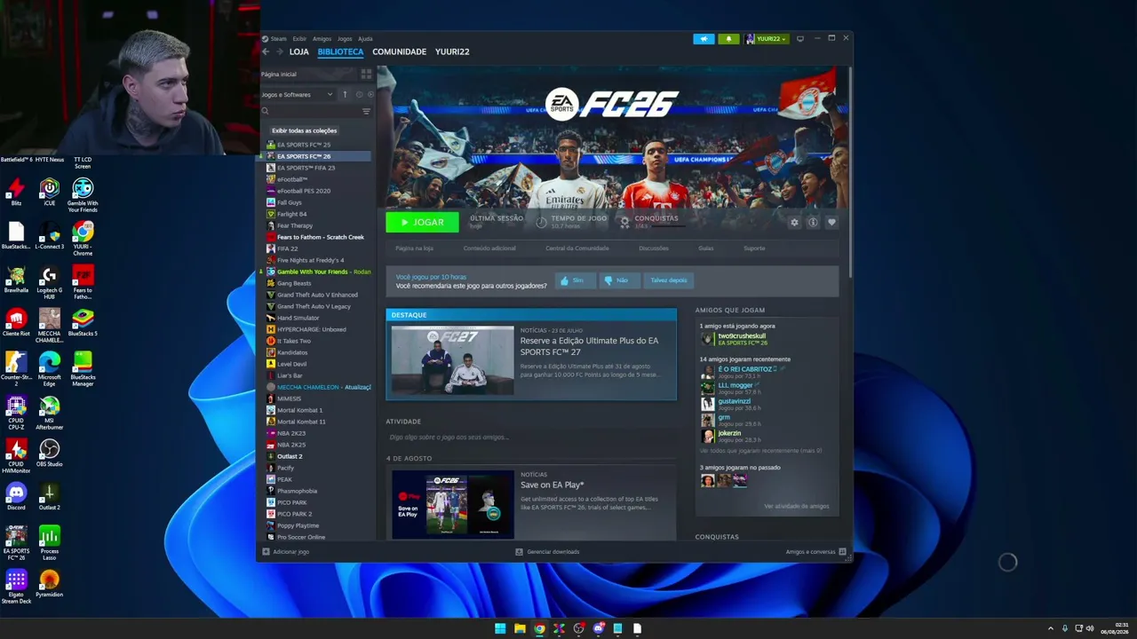This screenshot has width=1137, height=639.
Task: Click the FC 27 featured news thumbnail
Action: 452,360
